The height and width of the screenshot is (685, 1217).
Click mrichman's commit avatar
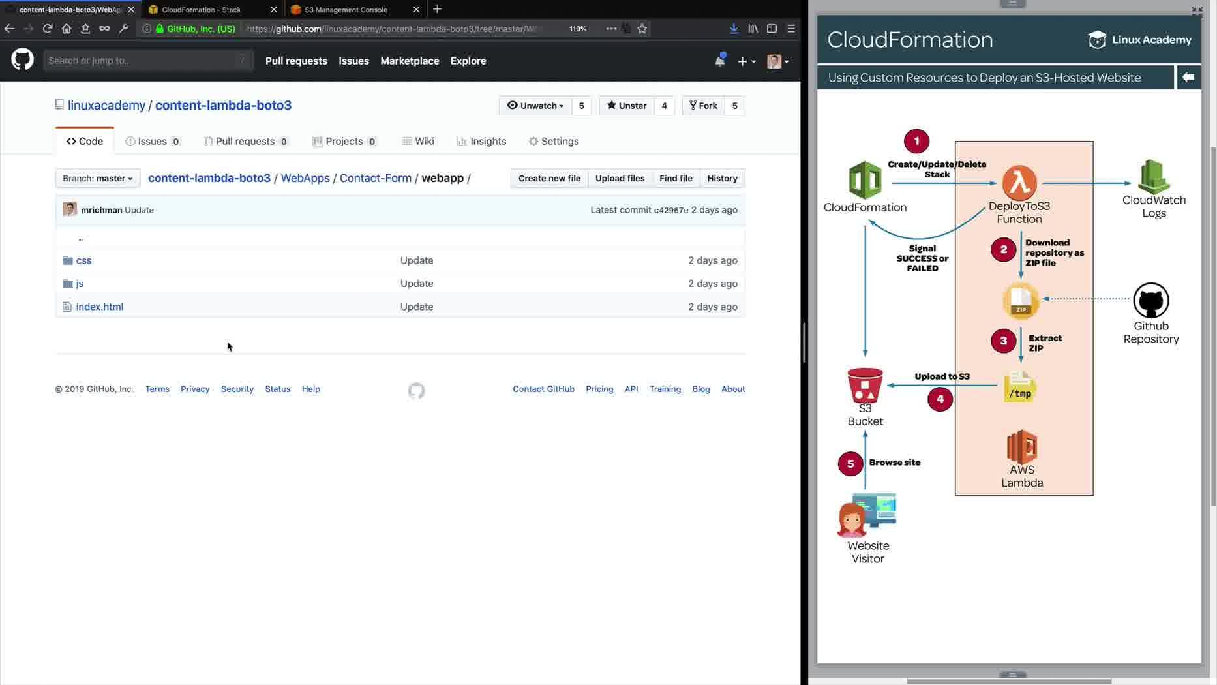coord(69,209)
